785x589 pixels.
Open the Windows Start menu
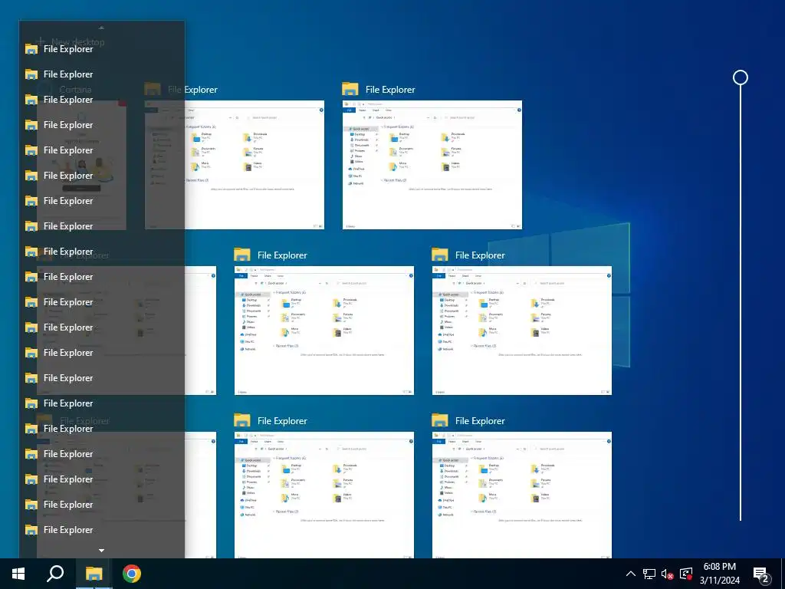point(18,574)
